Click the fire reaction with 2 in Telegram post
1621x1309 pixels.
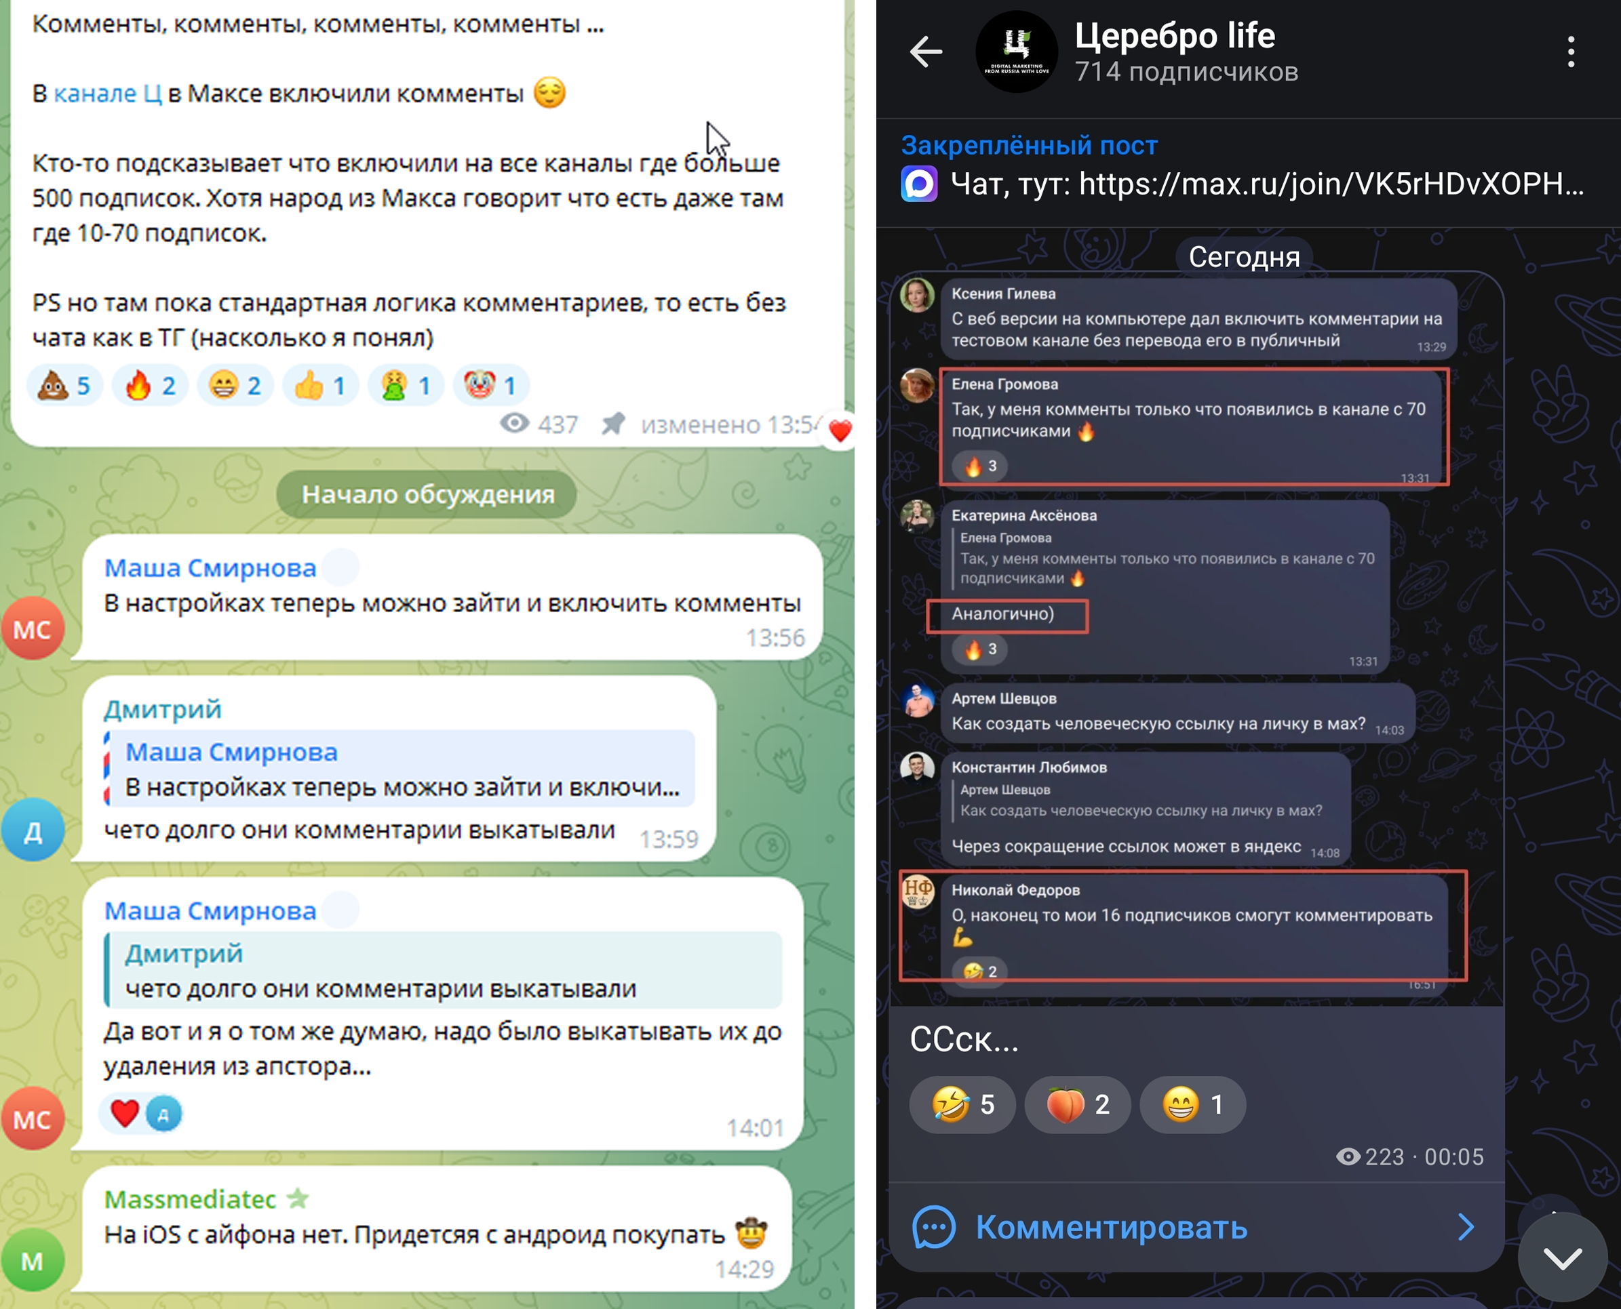(150, 386)
